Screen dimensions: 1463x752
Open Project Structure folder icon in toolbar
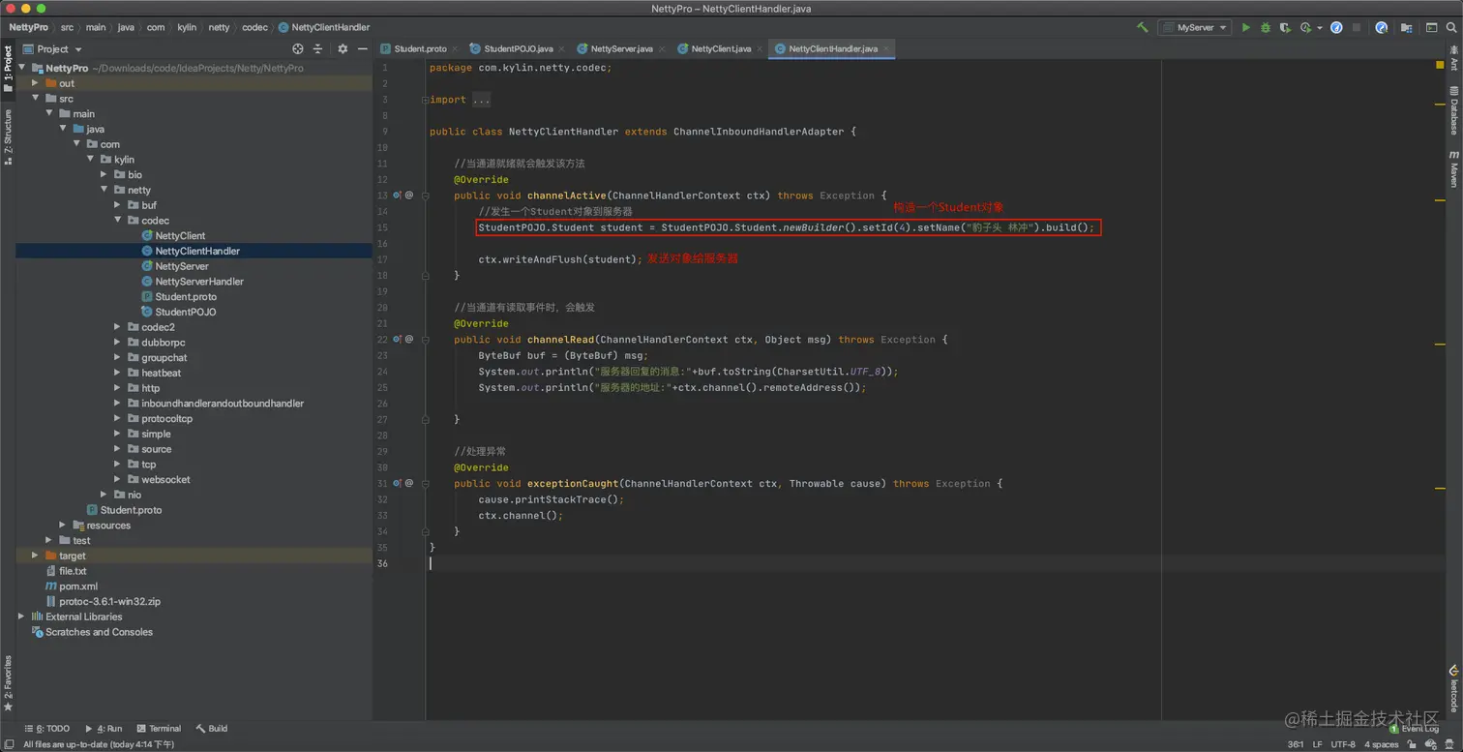(1408, 28)
